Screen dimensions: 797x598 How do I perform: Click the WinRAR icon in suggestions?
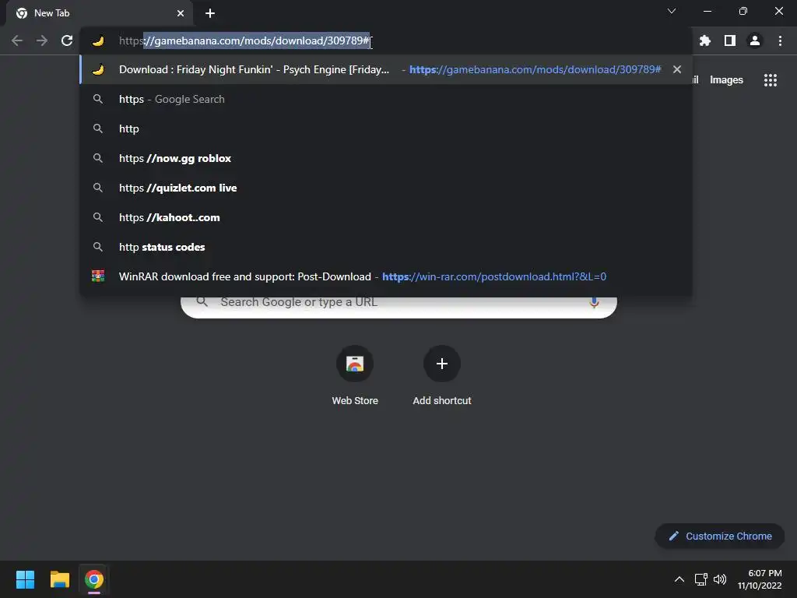98,276
